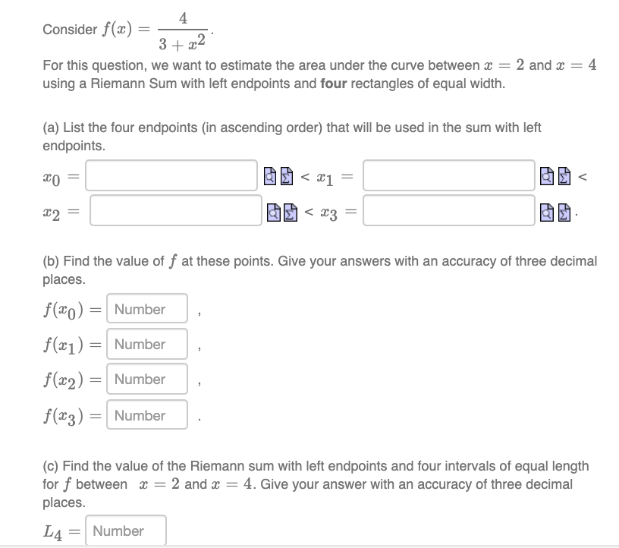Preview formatted entry for x3

pos(546,211)
